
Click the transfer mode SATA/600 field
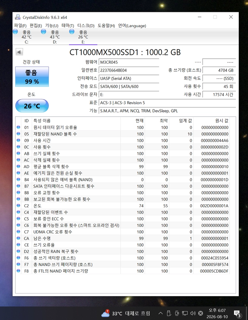pyautogui.click(x=129, y=87)
